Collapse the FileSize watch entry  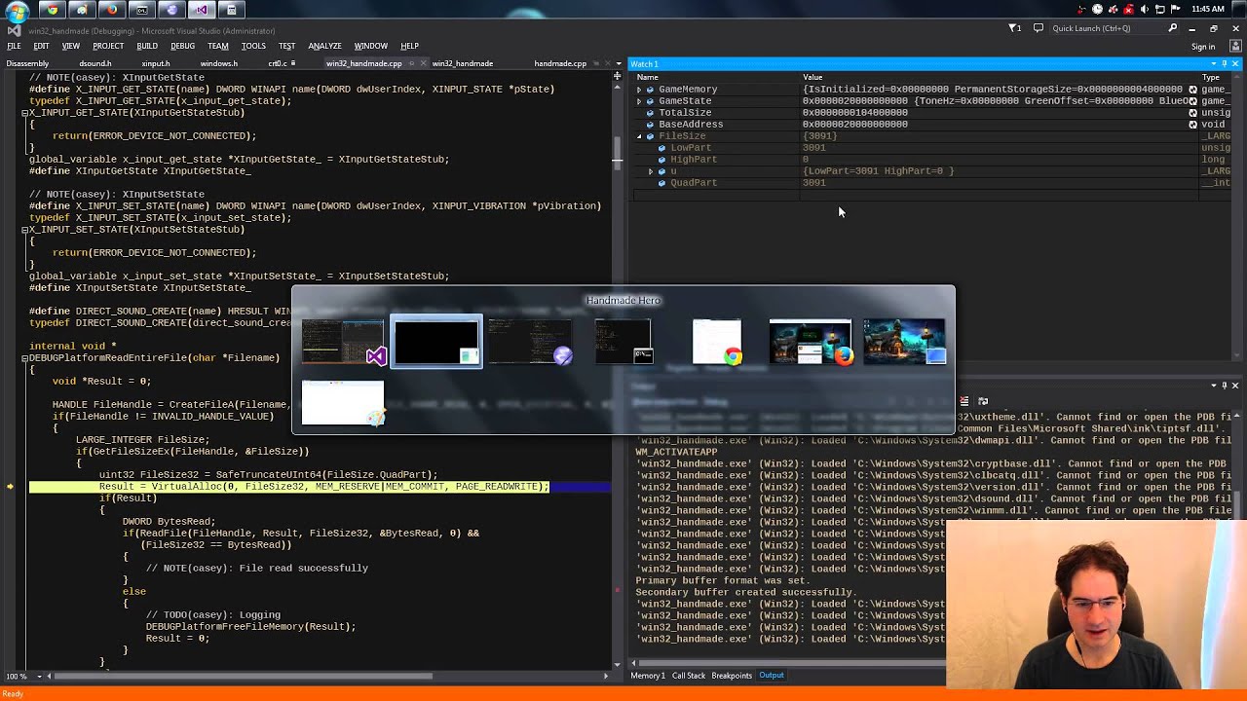pyautogui.click(x=639, y=136)
